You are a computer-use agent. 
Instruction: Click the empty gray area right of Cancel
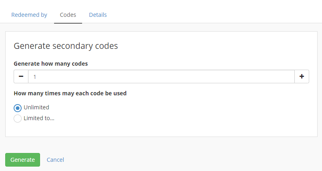point(192,160)
